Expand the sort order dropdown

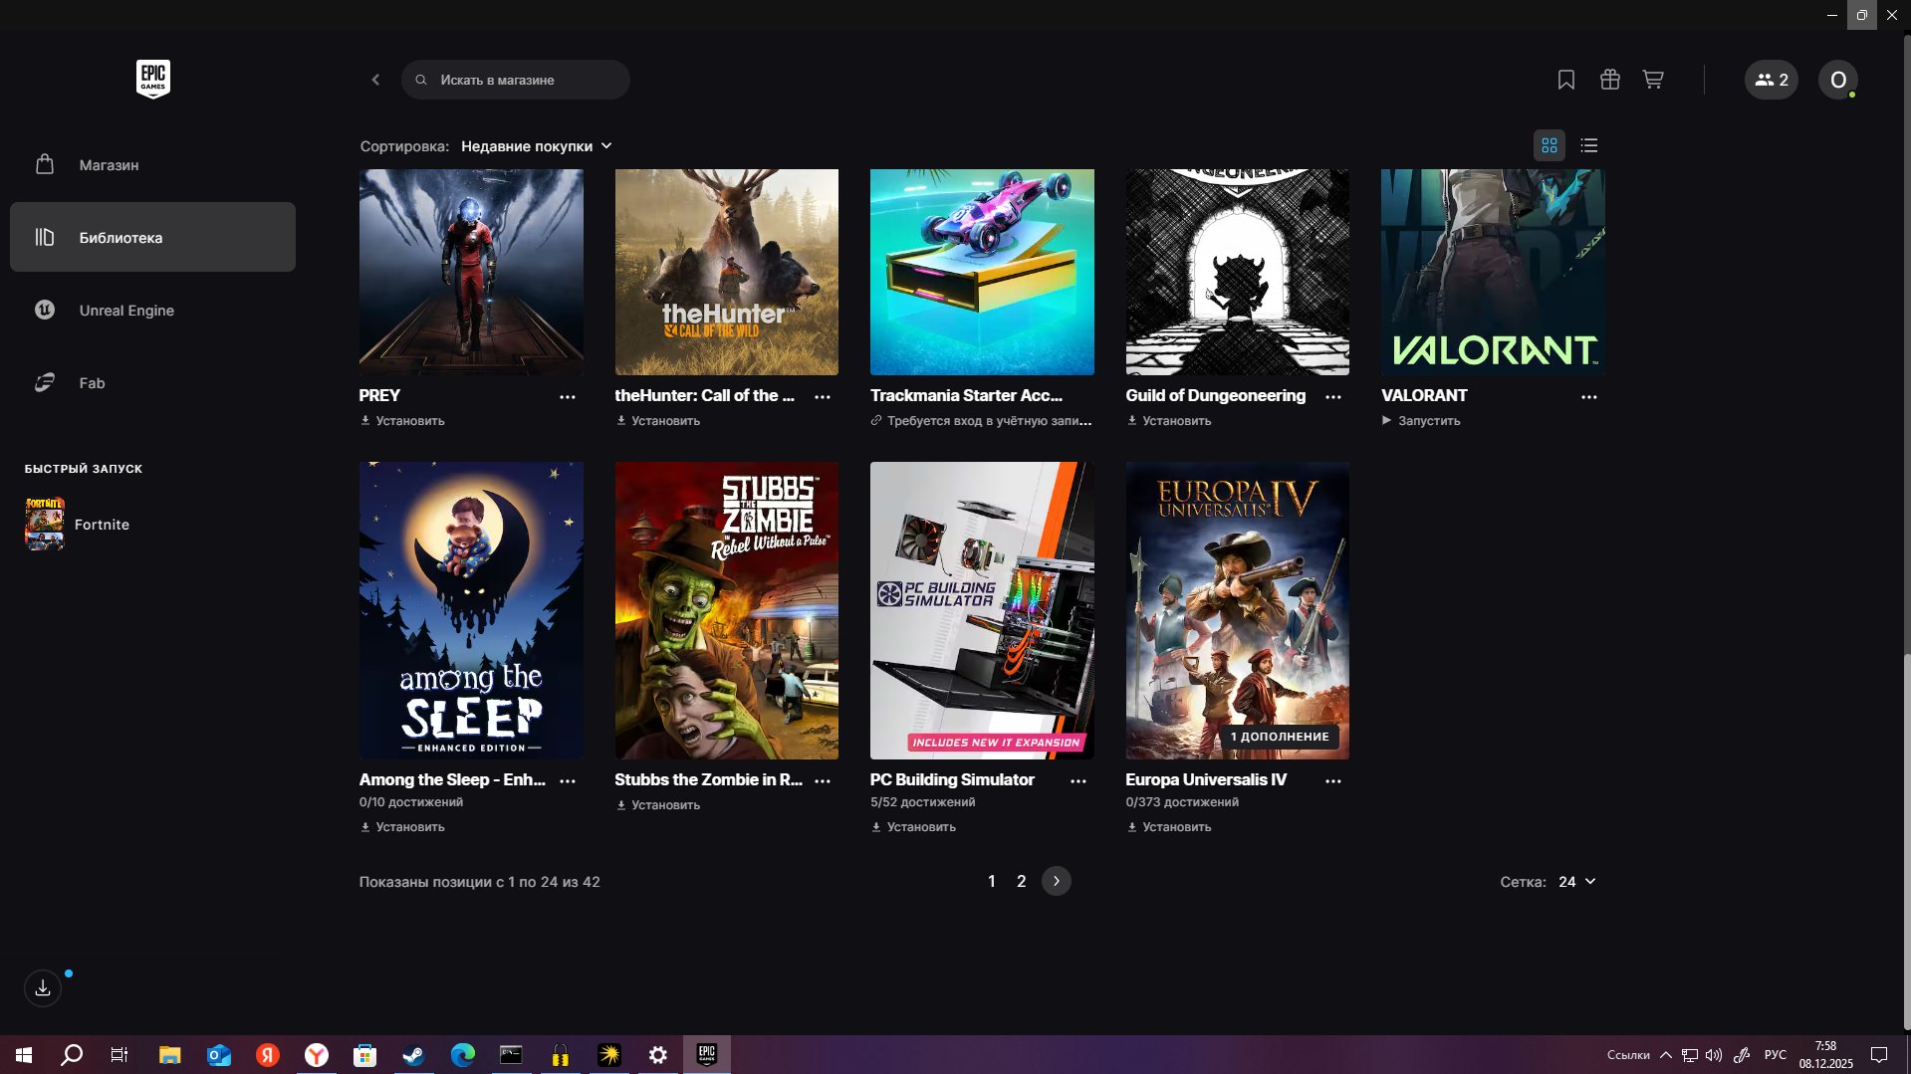coord(537,146)
